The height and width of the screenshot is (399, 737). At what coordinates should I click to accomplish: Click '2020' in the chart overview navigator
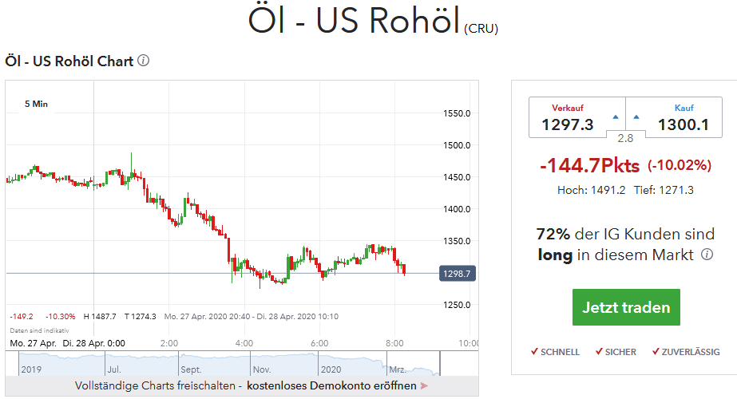point(330,369)
